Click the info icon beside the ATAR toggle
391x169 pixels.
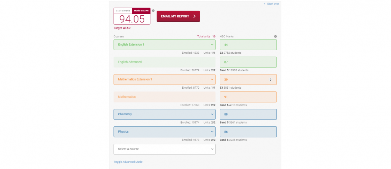coord(153,11)
